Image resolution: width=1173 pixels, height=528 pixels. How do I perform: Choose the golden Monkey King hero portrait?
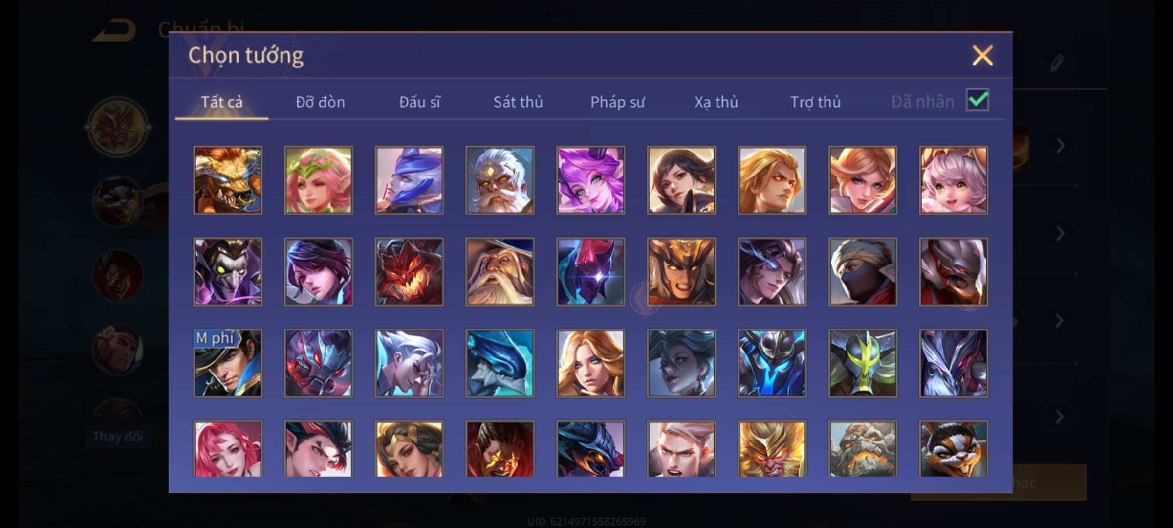772,449
